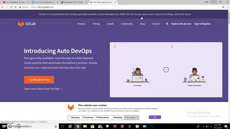Open the Product menu
This screenshot has height=129, width=230.
click(81, 24)
